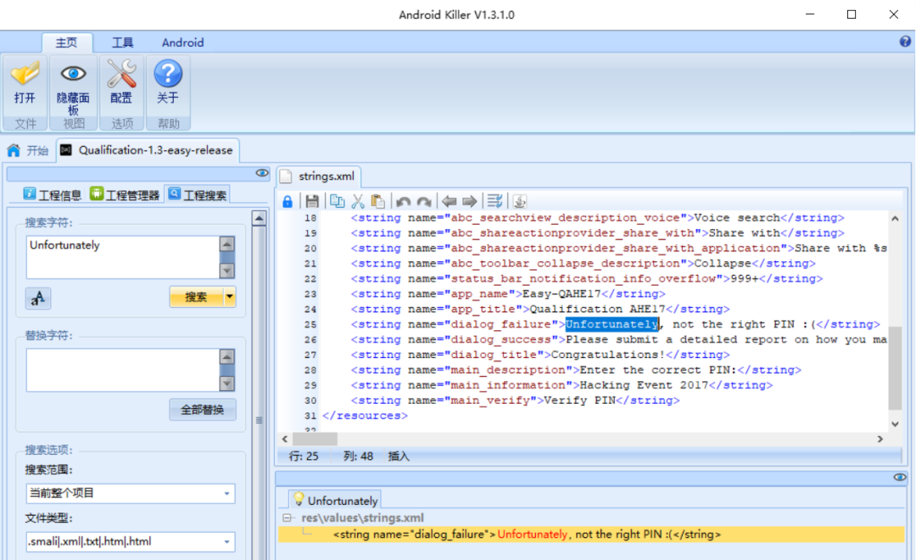Click editor scrollbar right arrow
Viewport: 916px width, 560px height.
(880, 439)
